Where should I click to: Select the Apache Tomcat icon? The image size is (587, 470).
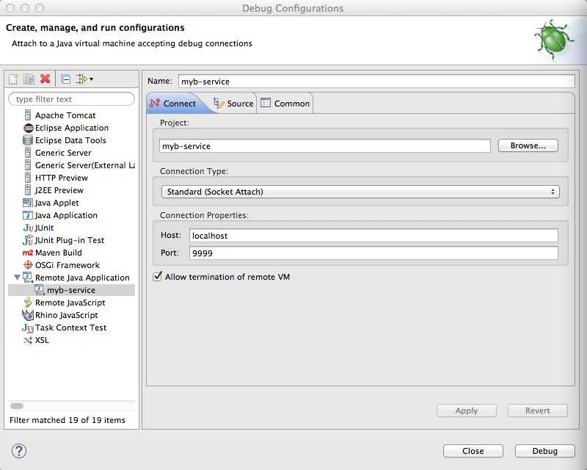click(x=28, y=115)
